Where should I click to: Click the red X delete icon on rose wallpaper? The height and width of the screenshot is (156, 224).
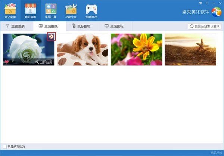pyautogui.click(x=51, y=36)
